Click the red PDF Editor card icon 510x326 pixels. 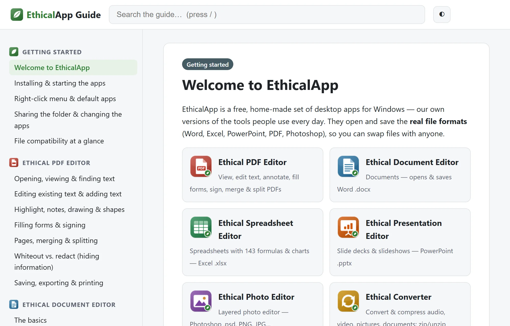point(201,166)
